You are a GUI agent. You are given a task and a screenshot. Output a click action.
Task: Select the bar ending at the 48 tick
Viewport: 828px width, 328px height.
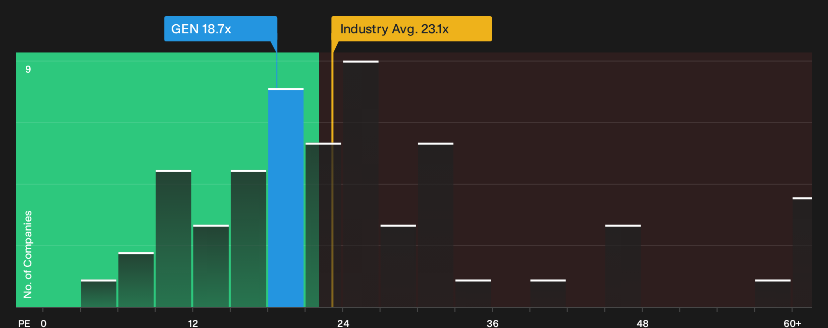tap(623, 266)
